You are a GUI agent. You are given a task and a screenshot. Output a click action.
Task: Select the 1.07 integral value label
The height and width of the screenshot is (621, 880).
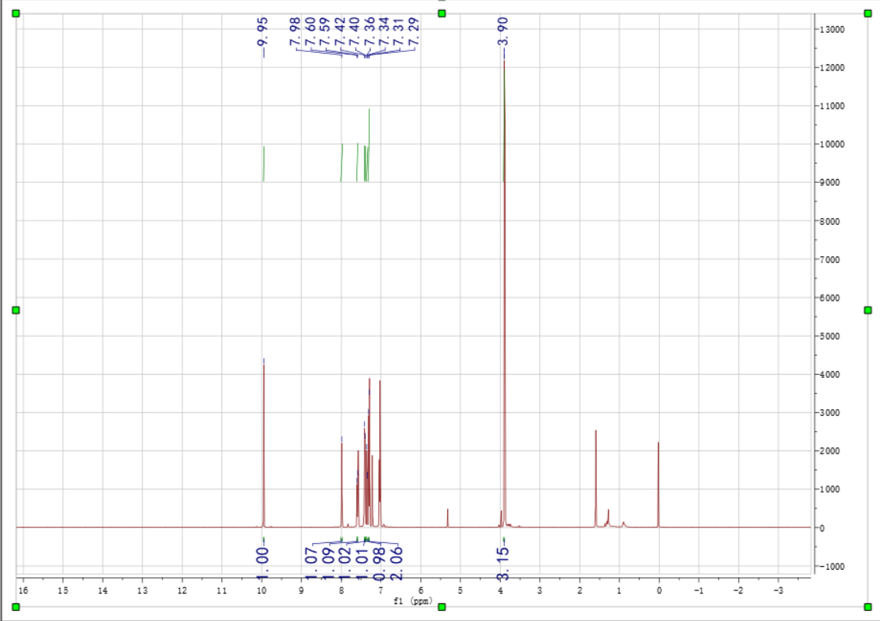311,563
